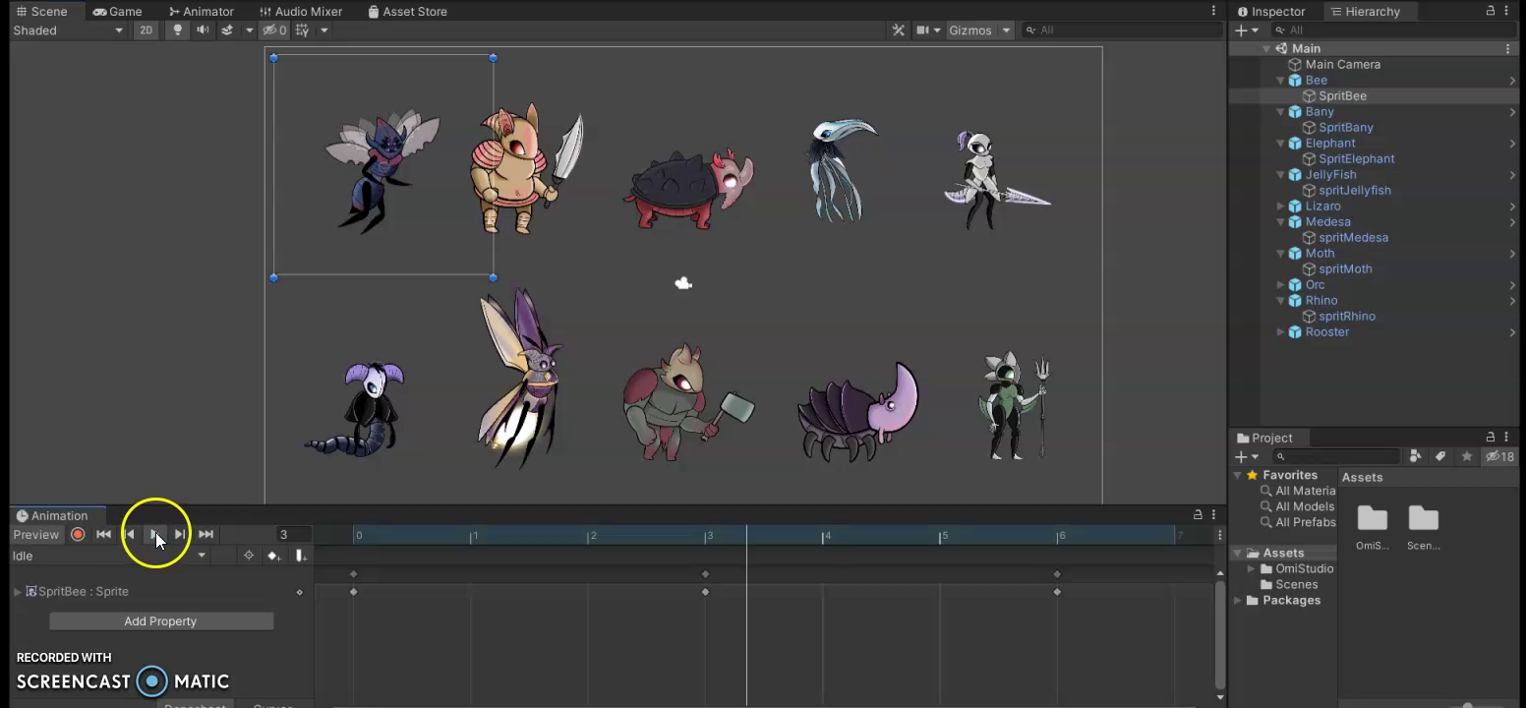Toggle Project panel lock icon
1526x708 pixels.
click(1492, 438)
